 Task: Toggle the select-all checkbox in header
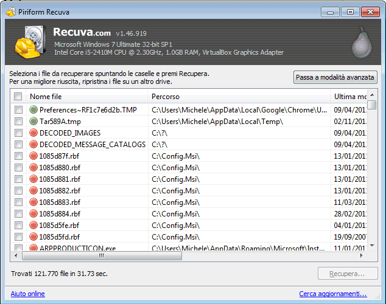click(18, 96)
